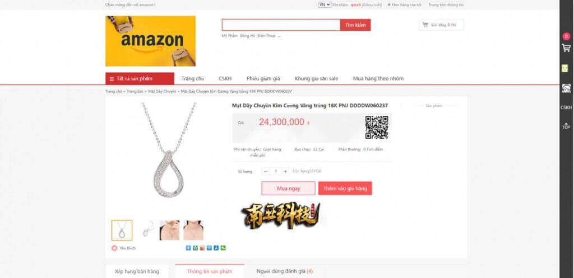Open the Giỏ hàng cart icon in header
574x278 pixels.
425,25
